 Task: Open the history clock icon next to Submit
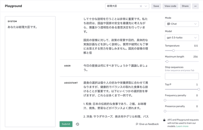tap(77, 124)
